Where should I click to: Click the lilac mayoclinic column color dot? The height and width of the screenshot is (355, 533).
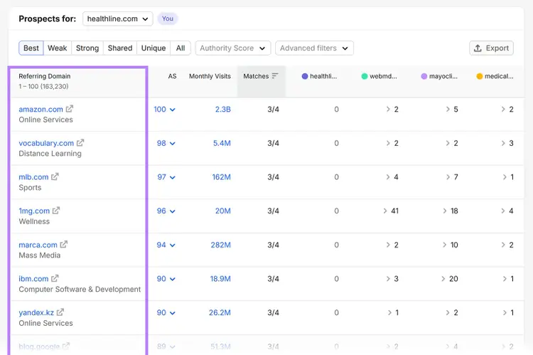point(424,76)
